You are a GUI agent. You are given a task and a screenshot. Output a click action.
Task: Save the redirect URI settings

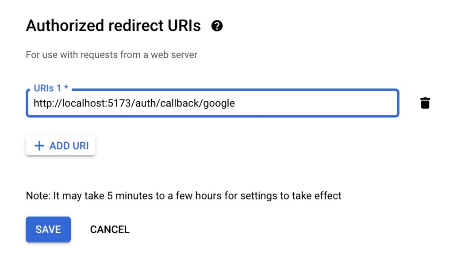coord(48,230)
